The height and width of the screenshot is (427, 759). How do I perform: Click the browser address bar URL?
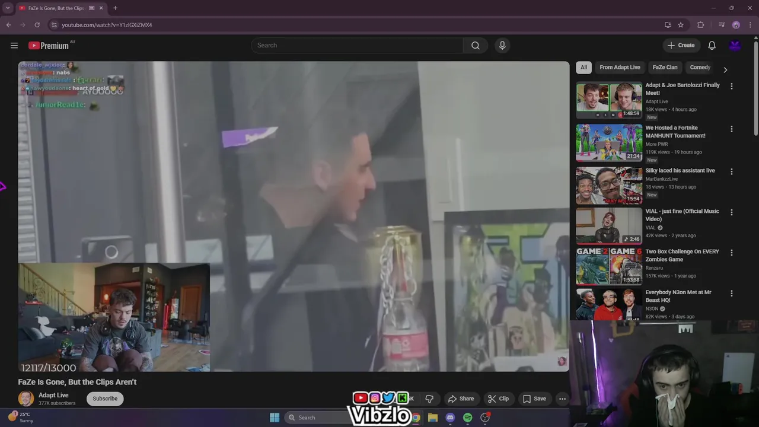[x=107, y=25]
